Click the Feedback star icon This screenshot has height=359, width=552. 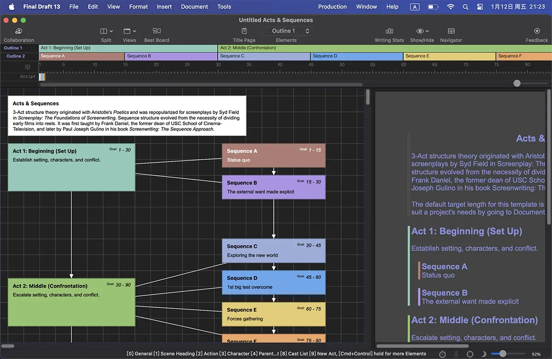click(537, 31)
